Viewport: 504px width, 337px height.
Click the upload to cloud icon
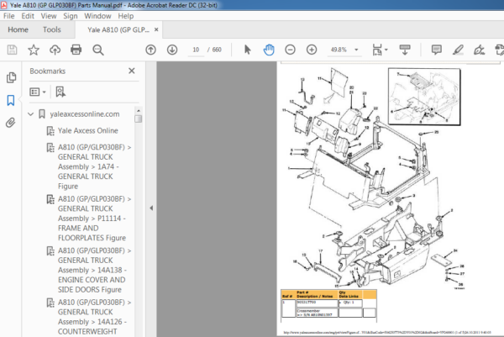(55, 50)
